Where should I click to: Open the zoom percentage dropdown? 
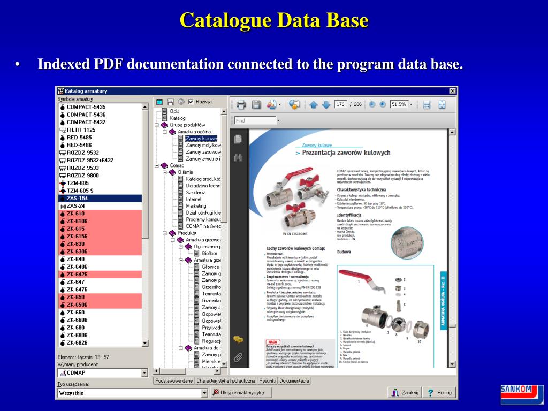(x=411, y=104)
